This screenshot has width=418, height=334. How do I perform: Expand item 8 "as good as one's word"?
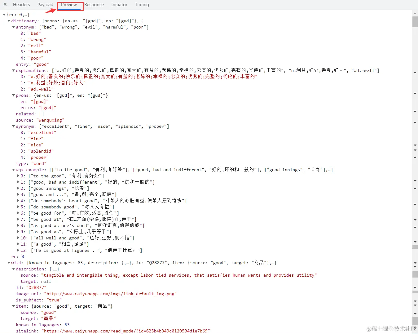tap(18, 225)
